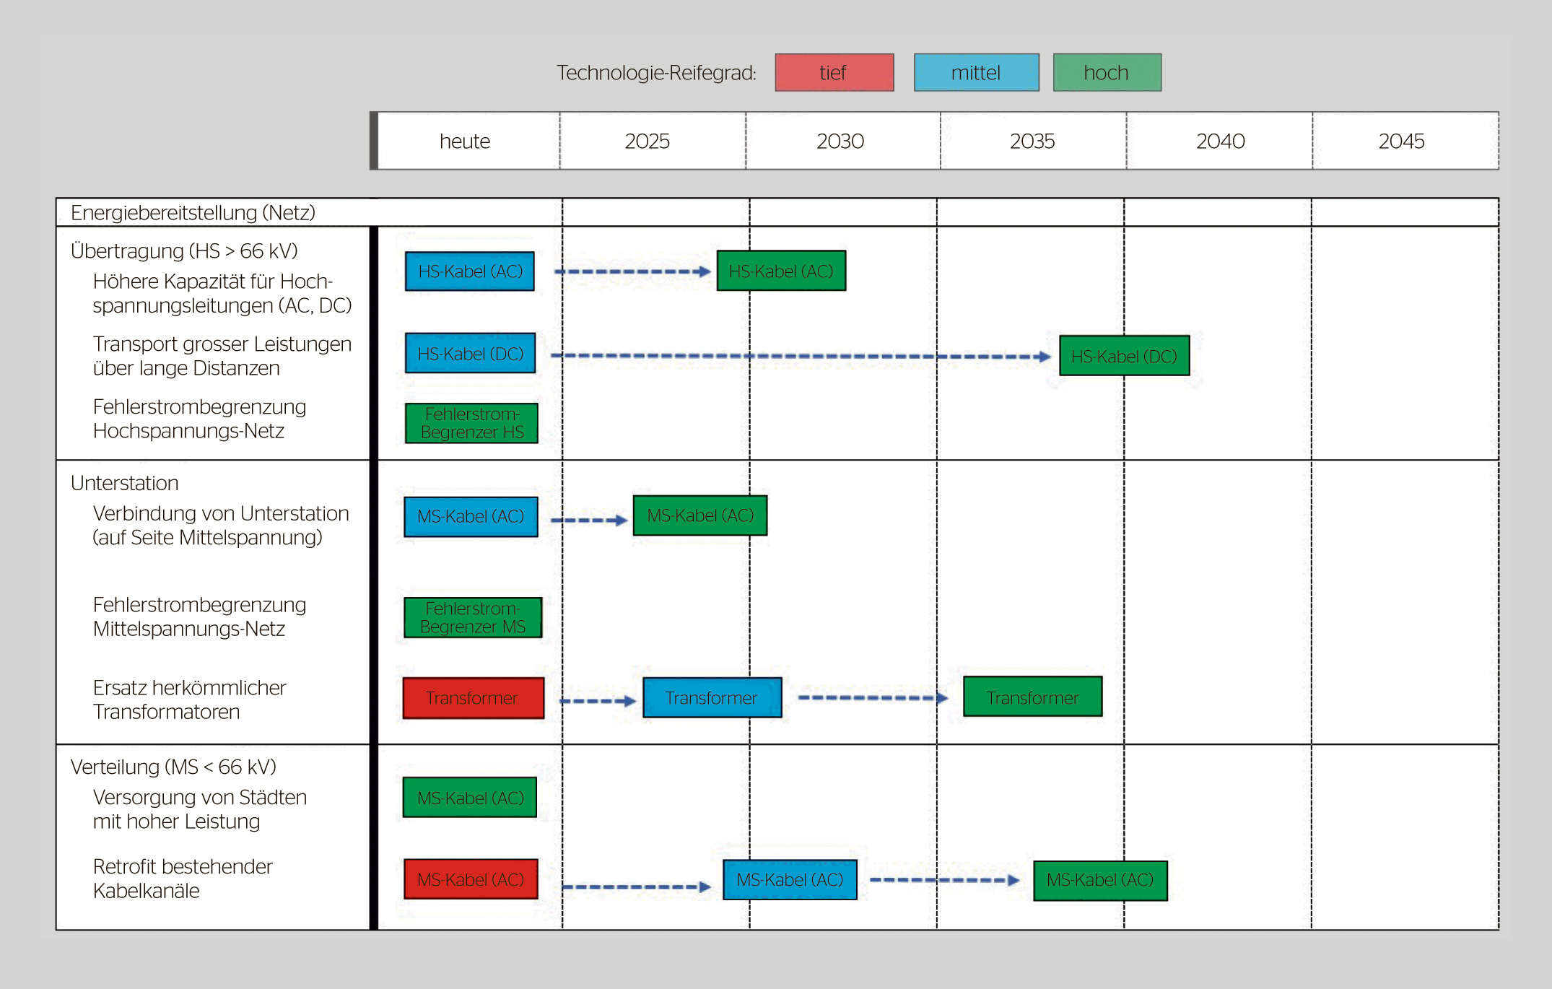The height and width of the screenshot is (989, 1552).
Task: Click the green 'hoch' legend swatch
Action: pos(1107,72)
